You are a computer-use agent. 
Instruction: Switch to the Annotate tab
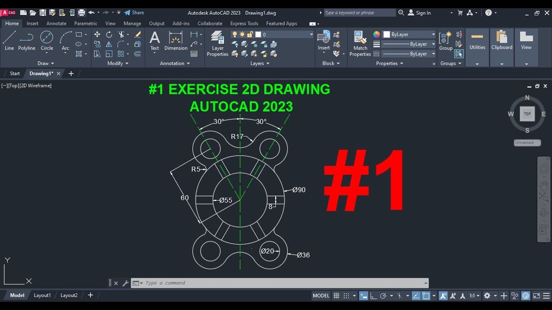coord(56,23)
